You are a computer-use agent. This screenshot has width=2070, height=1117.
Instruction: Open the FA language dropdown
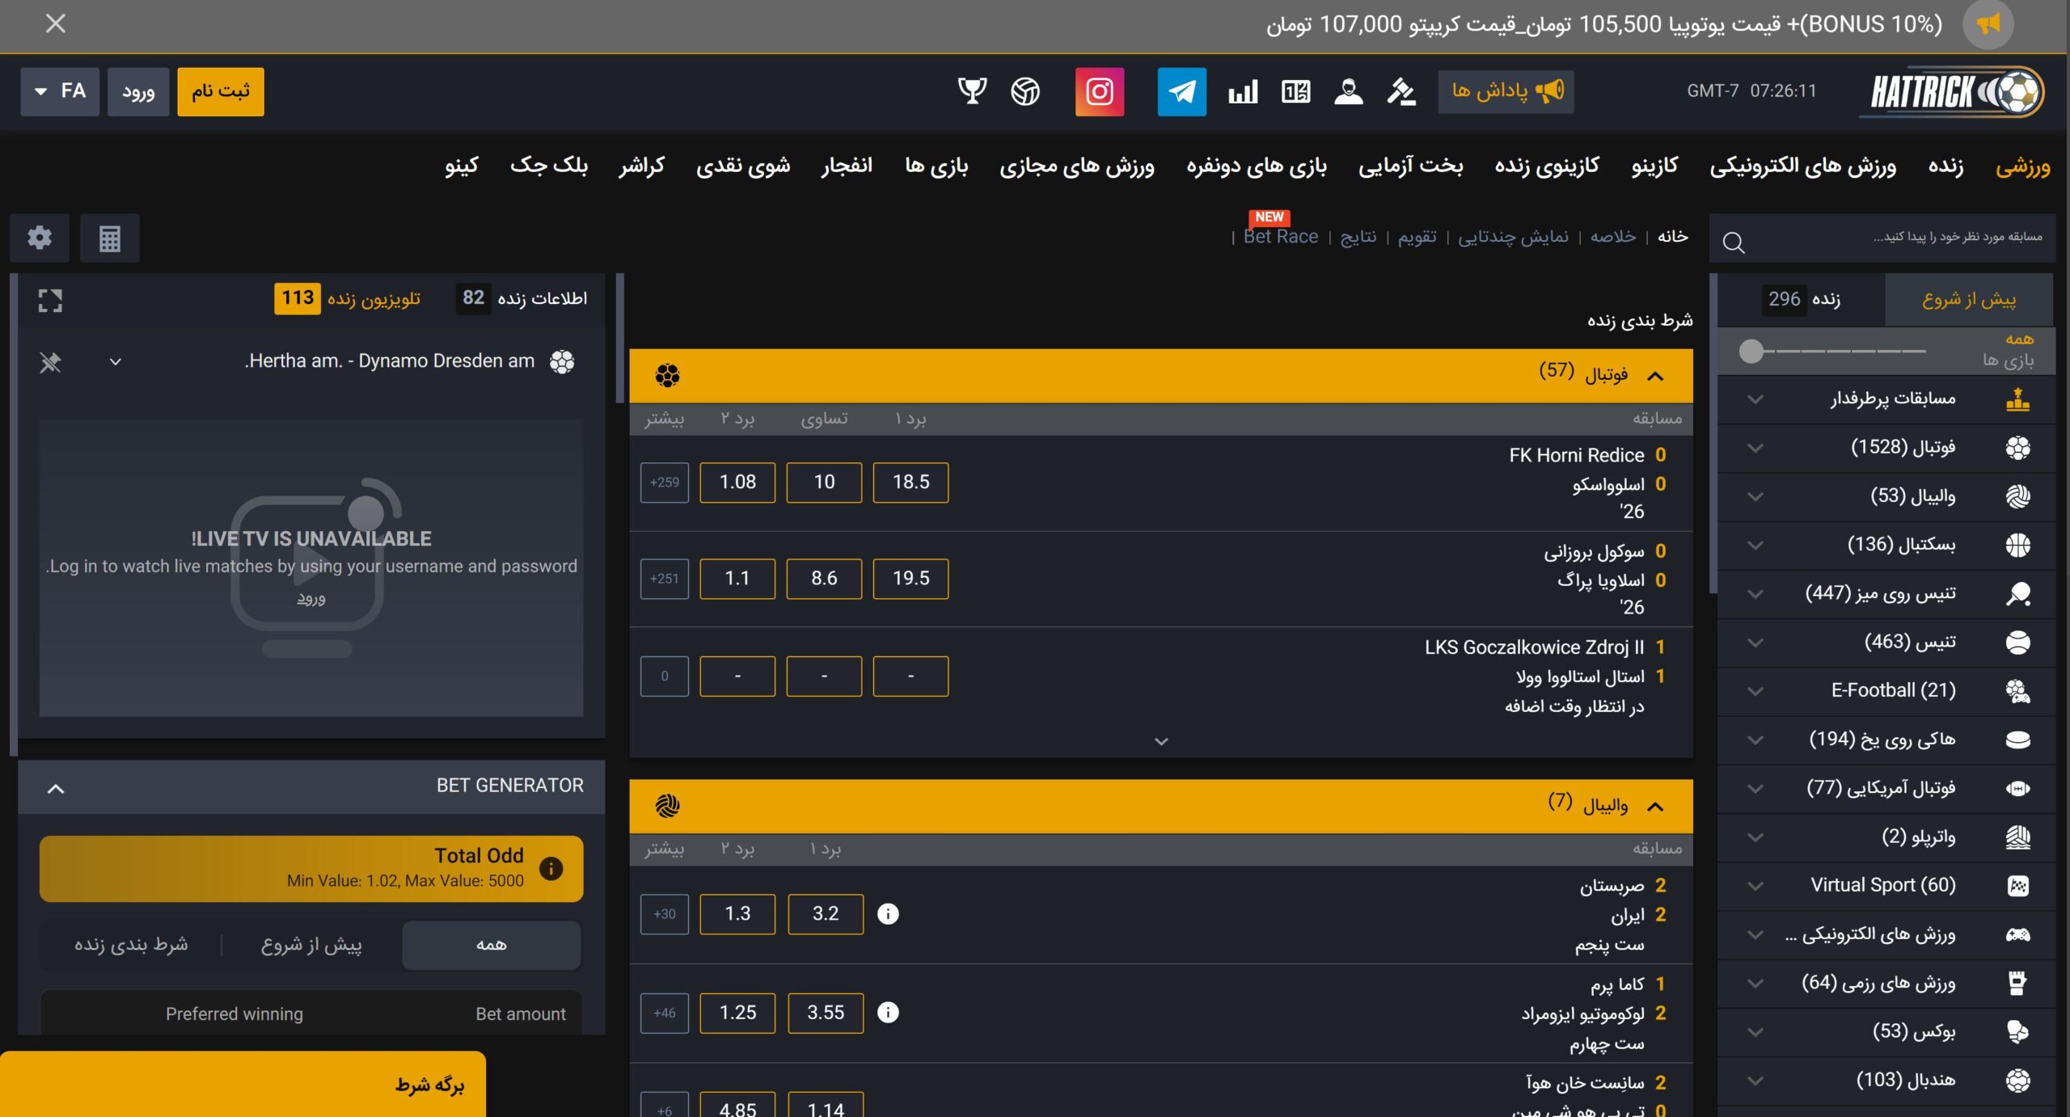coord(59,91)
